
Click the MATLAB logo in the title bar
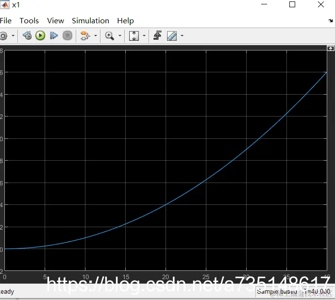coord(5,4)
